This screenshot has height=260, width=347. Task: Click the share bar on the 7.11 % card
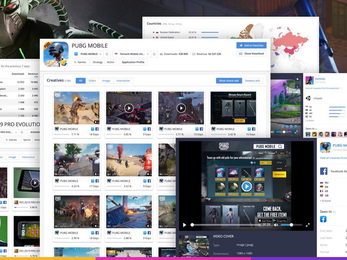pyautogui.click(x=62, y=134)
